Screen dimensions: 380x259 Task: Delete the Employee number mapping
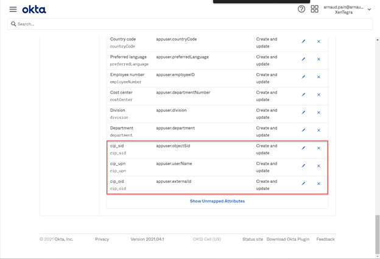(318, 77)
